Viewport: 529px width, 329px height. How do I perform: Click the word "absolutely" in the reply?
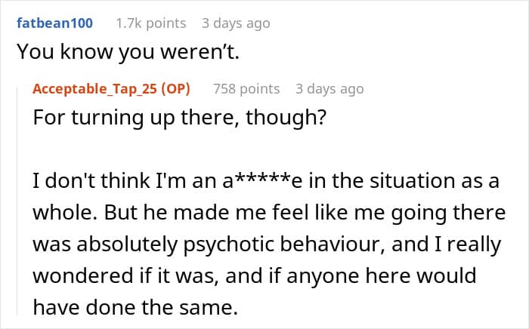[127, 244]
